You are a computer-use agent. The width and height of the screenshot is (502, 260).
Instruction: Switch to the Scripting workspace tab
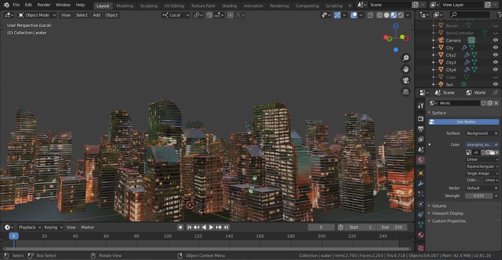pos(334,6)
